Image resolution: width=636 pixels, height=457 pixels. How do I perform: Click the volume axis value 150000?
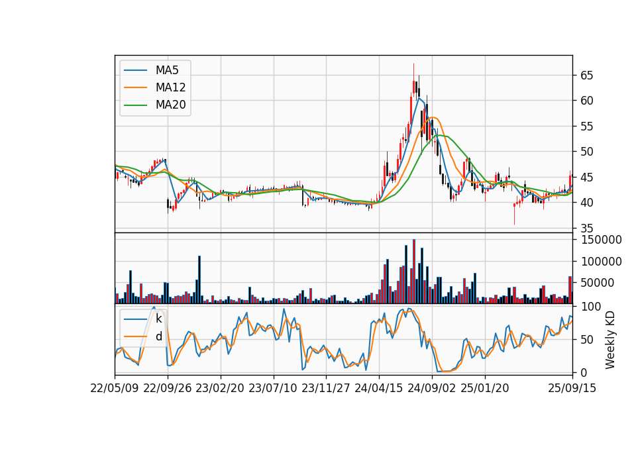pos(602,240)
